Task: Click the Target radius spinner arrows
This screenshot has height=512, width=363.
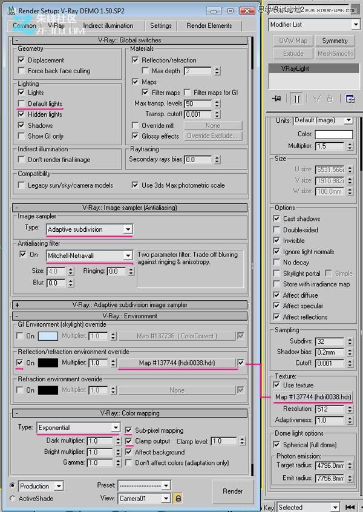Action: point(350,465)
